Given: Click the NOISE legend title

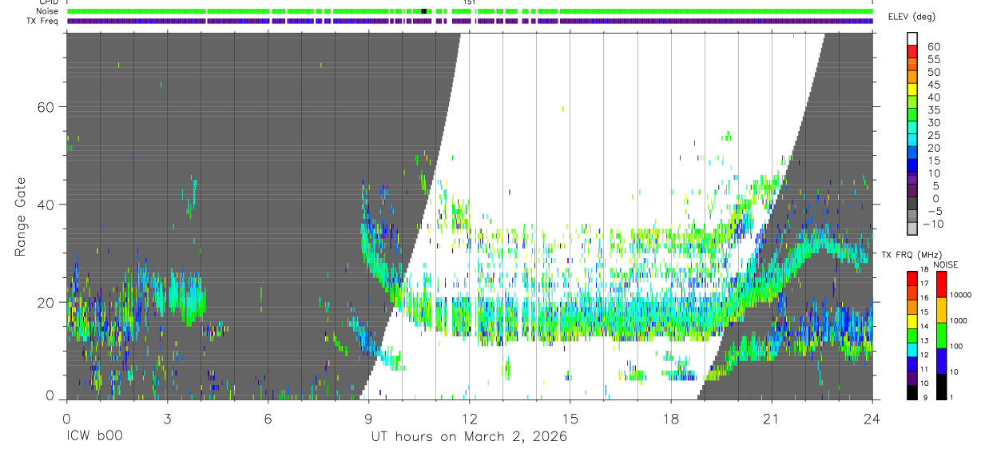Looking at the screenshot, I should pos(946,264).
